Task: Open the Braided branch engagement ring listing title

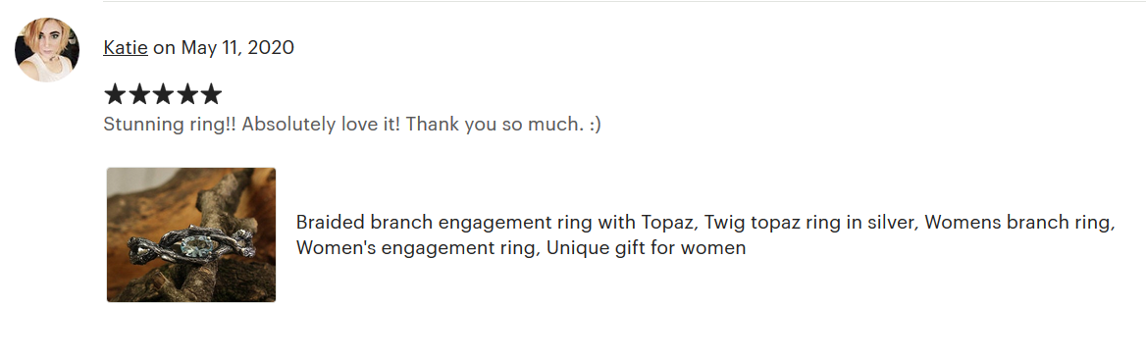Action: [x=705, y=234]
